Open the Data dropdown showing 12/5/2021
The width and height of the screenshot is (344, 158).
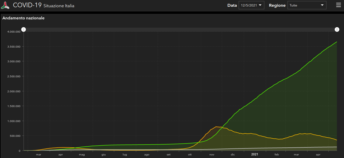point(251,5)
